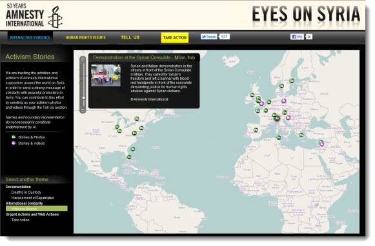The image size is (375, 246).
Task: Click the purple video marker over London
Action: 261,104
